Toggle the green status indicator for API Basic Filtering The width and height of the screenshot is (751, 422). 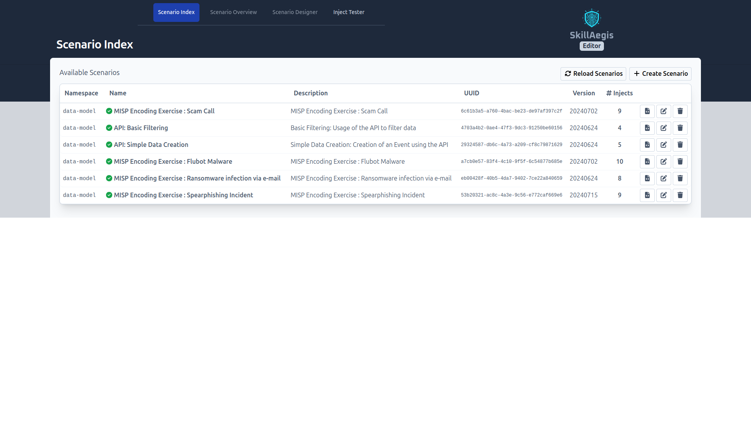pos(108,128)
